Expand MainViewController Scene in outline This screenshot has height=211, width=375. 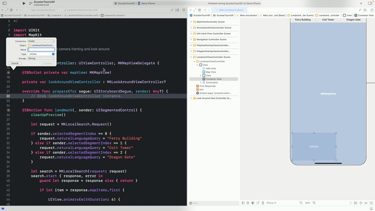tap(191, 22)
